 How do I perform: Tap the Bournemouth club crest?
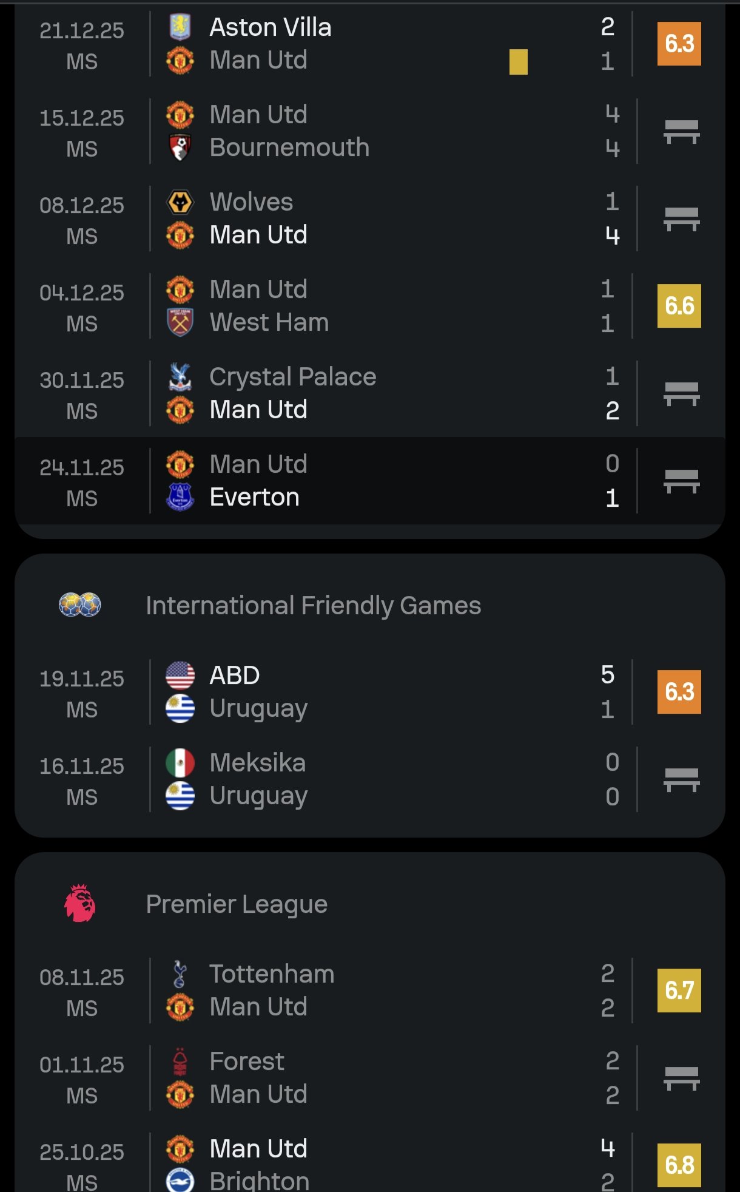180,147
